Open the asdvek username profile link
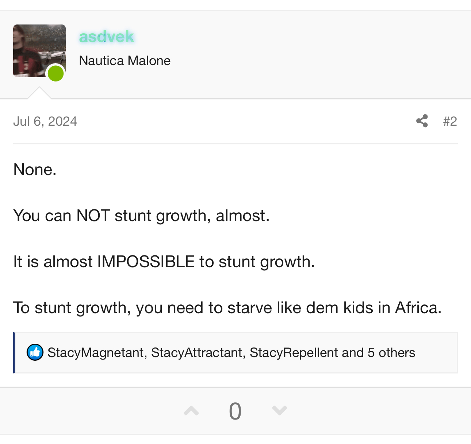 click(x=107, y=37)
